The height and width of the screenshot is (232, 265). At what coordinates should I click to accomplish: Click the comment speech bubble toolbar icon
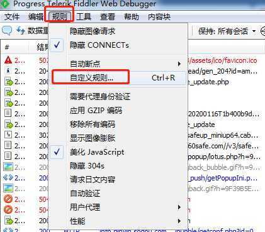click(7, 31)
